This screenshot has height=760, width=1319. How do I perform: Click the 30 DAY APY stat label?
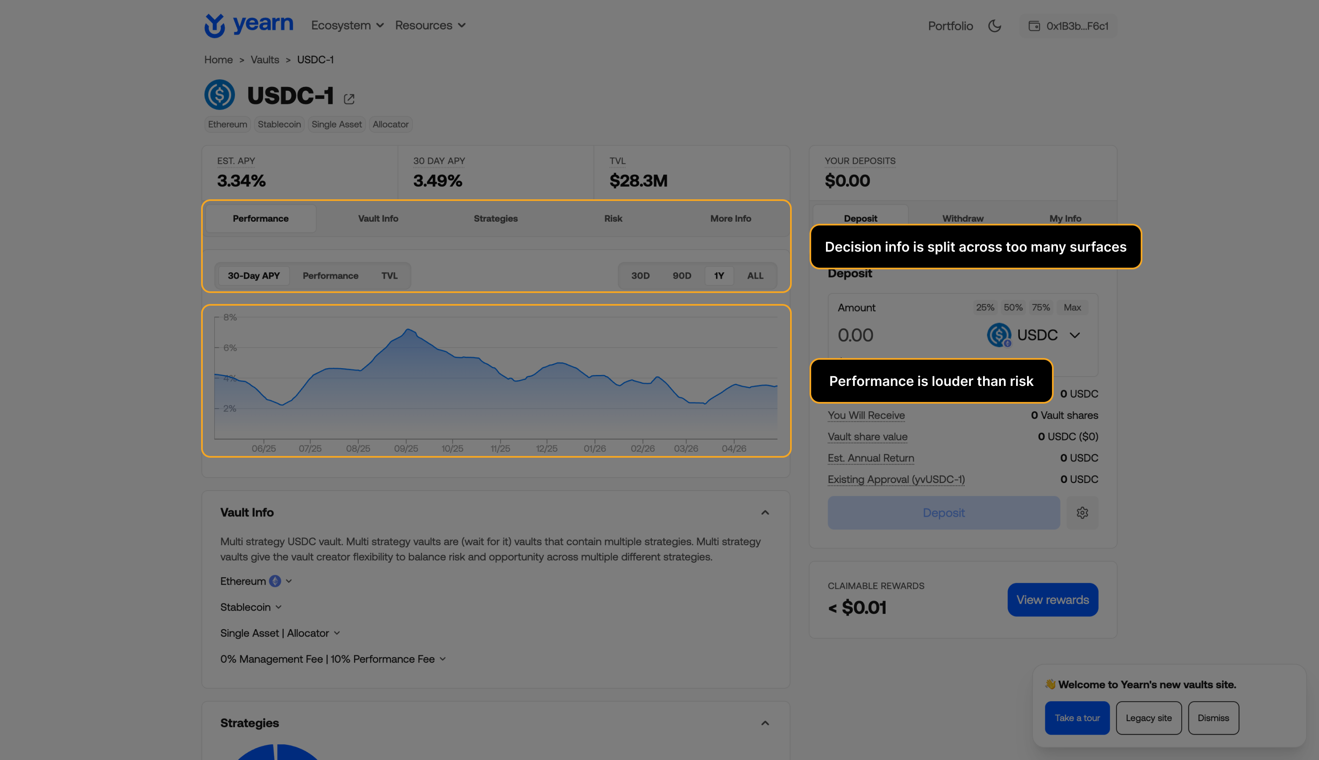[439, 161]
